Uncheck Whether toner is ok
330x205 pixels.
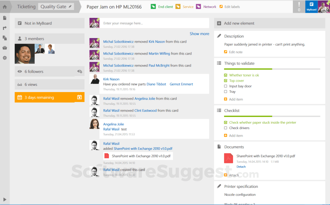point(225,75)
